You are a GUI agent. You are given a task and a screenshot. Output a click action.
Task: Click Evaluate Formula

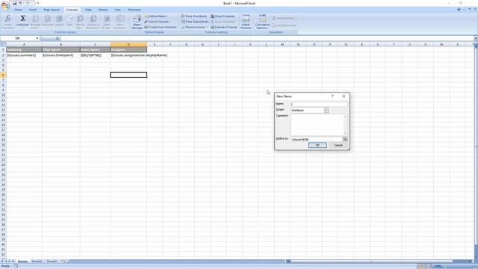[224, 27]
